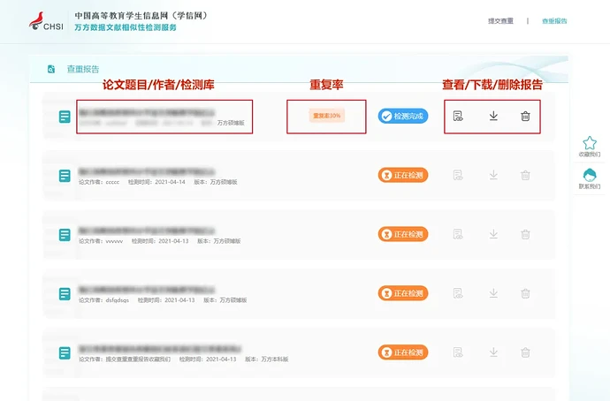View report icon in 万方本科版 row
This screenshot has height=401, width=610.
click(x=458, y=352)
